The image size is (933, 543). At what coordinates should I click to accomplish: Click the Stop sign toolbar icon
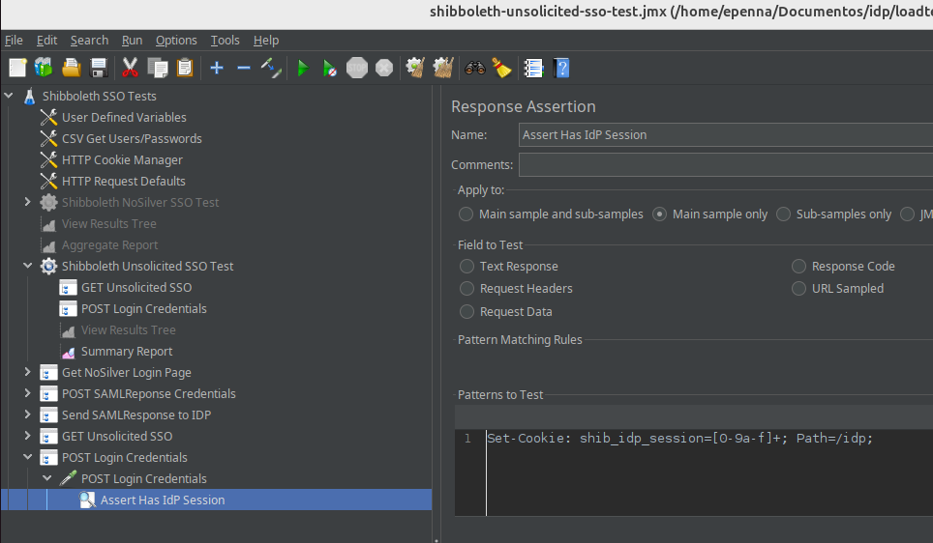357,68
